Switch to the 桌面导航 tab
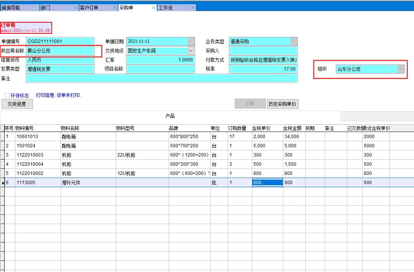This screenshot has height=272, width=414. click(x=19, y=8)
